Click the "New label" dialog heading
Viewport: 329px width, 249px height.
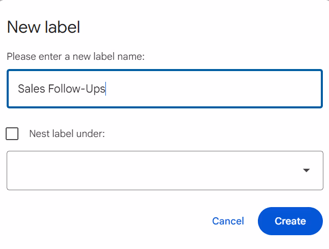[x=43, y=27]
